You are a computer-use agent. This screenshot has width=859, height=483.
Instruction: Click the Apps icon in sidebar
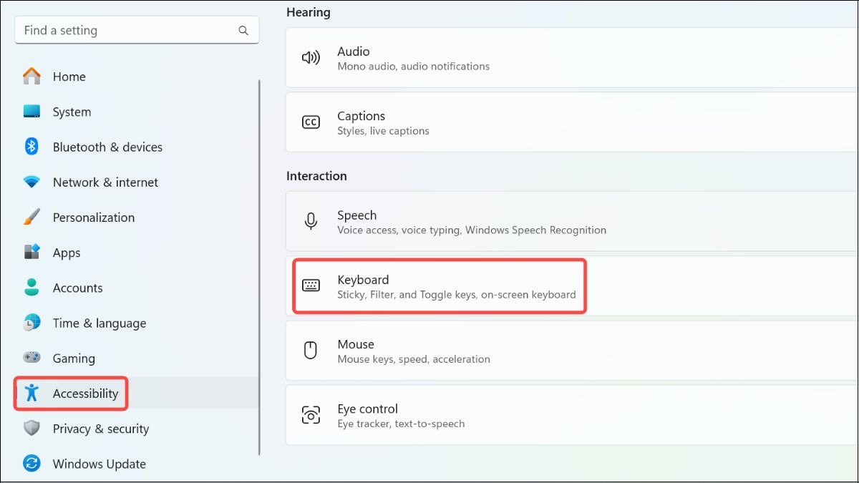tap(31, 253)
